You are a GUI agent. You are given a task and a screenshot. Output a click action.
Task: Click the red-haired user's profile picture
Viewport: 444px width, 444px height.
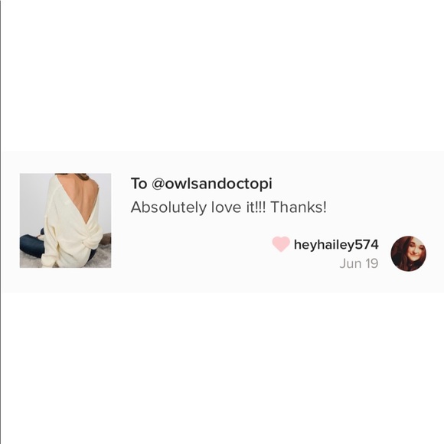[x=408, y=253]
